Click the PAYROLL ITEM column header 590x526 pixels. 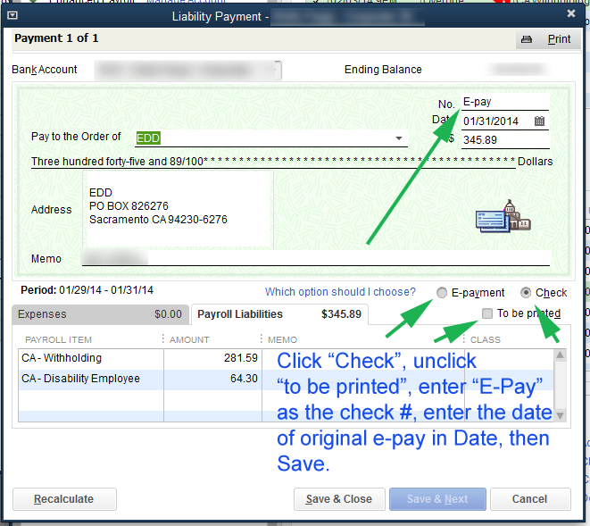(58, 340)
